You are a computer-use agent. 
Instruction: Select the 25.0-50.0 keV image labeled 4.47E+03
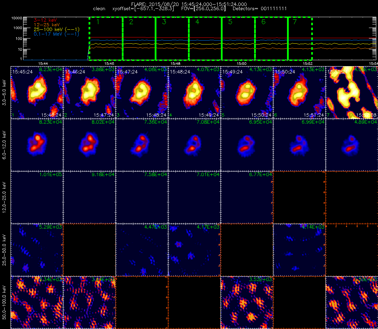[142, 250]
